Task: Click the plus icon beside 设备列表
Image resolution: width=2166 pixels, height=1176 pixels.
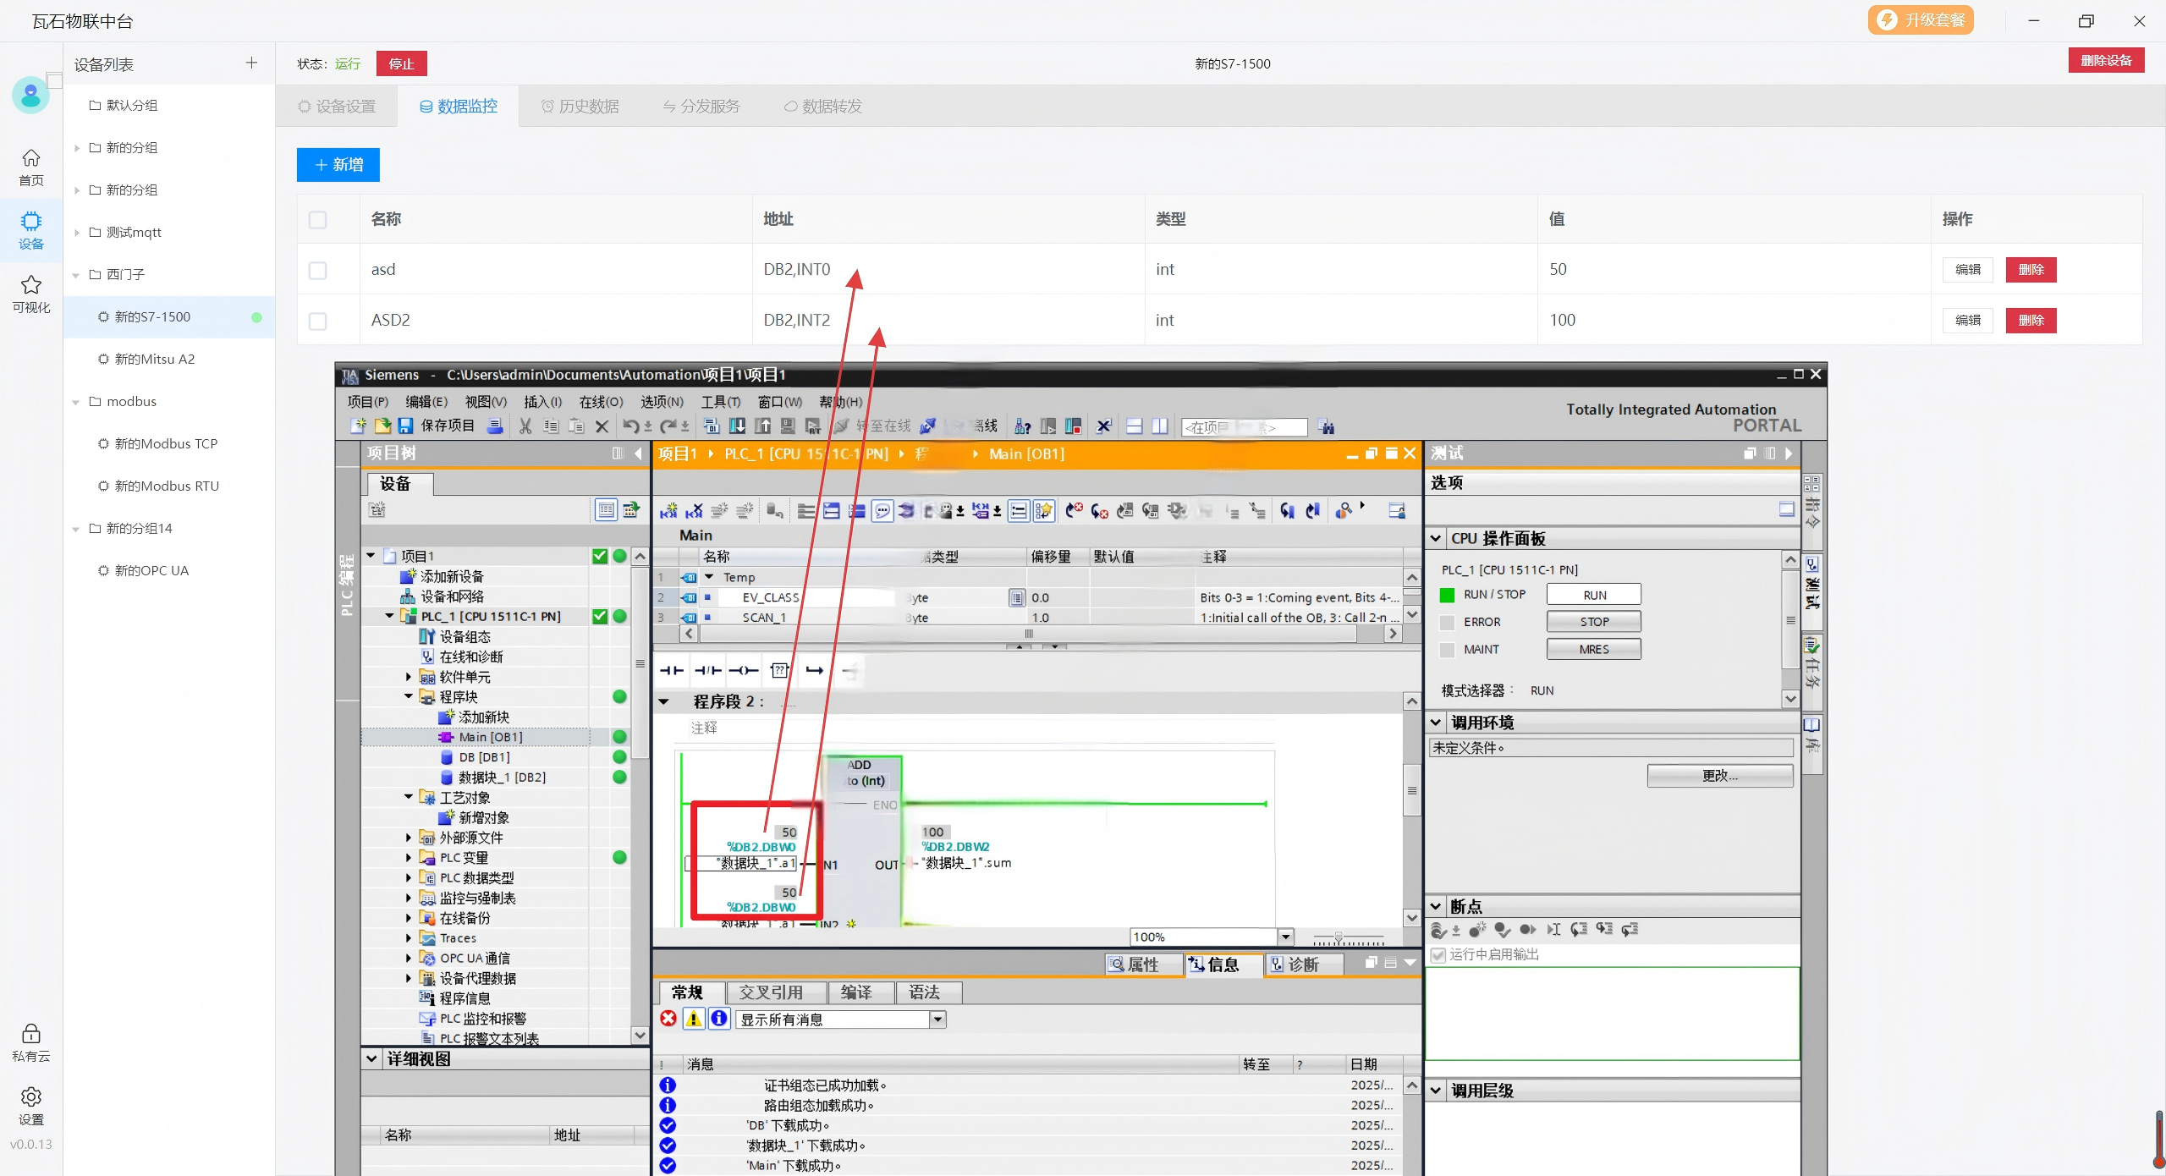Action: 251,63
